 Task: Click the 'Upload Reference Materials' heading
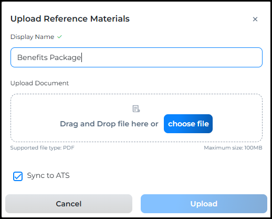click(x=70, y=19)
